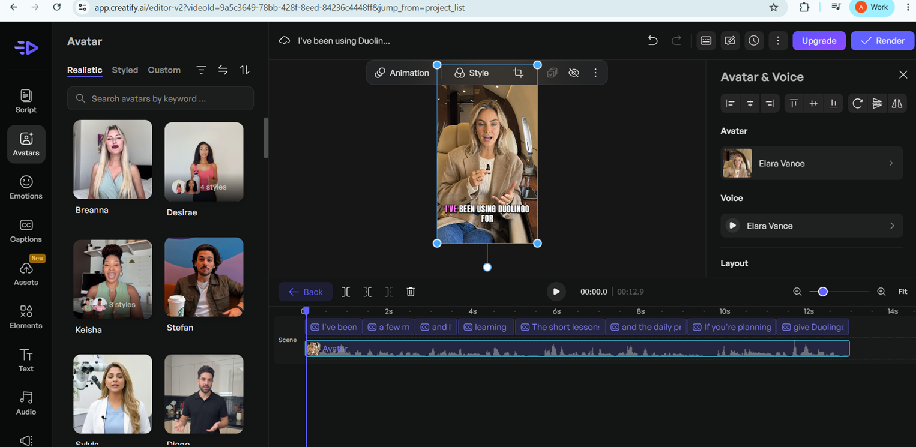
Task: Expand Elara Vance voice selection chevron
Action: (892, 226)
